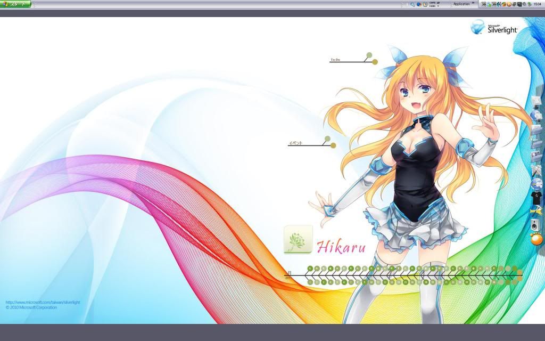Screen dimensions: 545x341
Task: Click the イベント widget label
Action: pos(295,143)
